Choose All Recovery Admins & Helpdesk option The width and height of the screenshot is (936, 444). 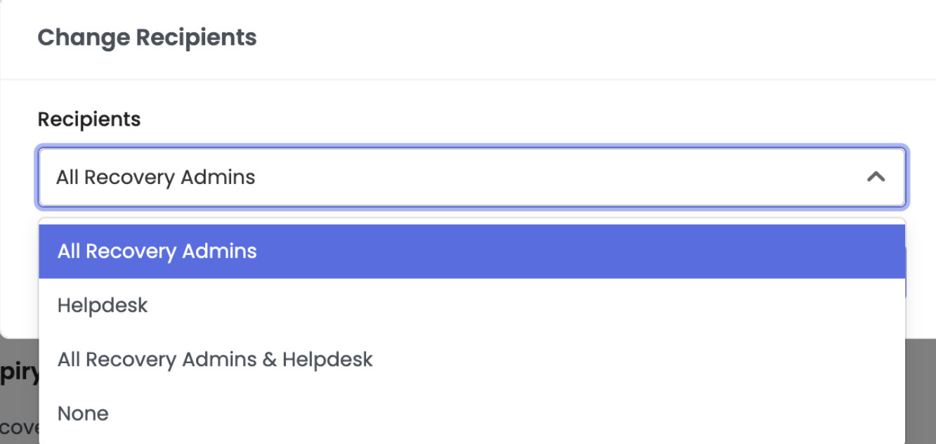215,359
